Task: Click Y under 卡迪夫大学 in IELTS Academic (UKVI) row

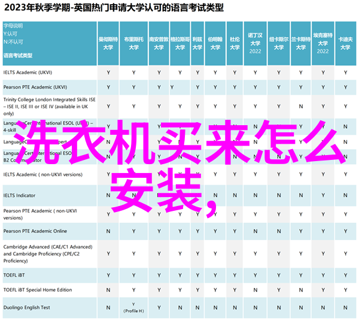Action: pos(345,72)
